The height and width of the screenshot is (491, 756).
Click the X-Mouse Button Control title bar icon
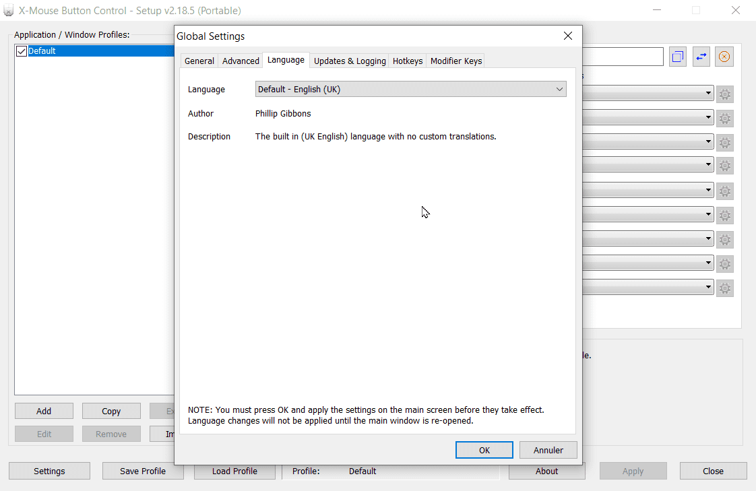9,11
